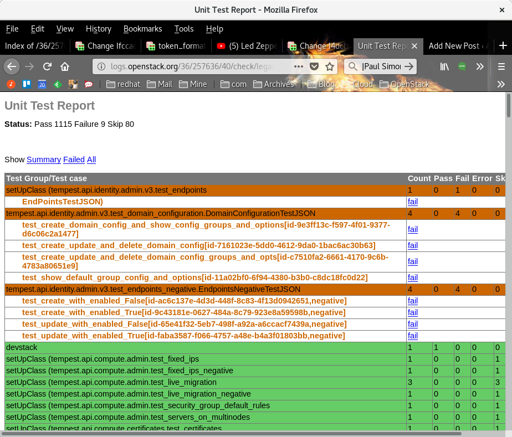Click the green chat extension icon

click(462, 66)
